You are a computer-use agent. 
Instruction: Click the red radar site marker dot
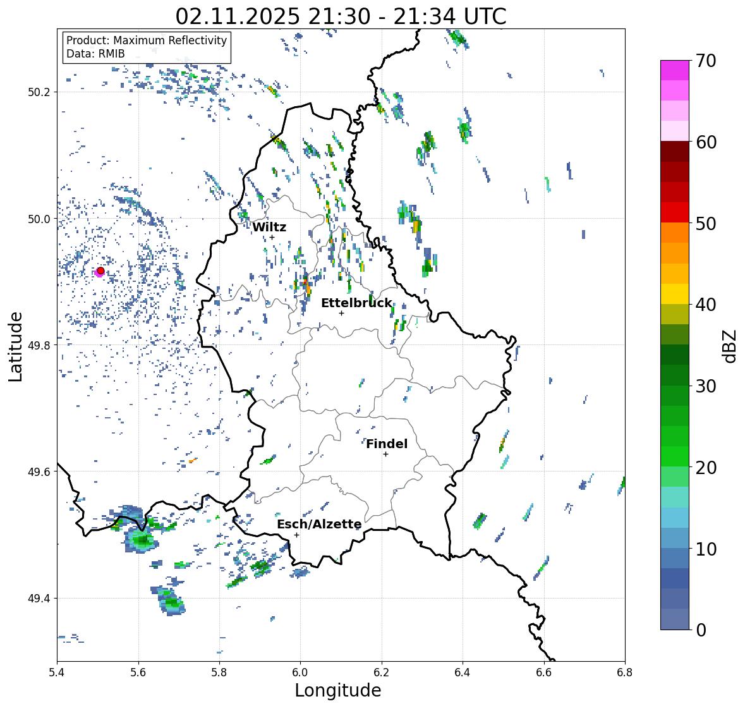tap(100, 271)
